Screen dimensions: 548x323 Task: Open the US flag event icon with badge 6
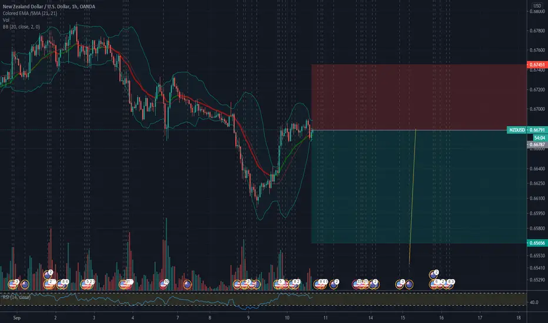tap(434, 285)
